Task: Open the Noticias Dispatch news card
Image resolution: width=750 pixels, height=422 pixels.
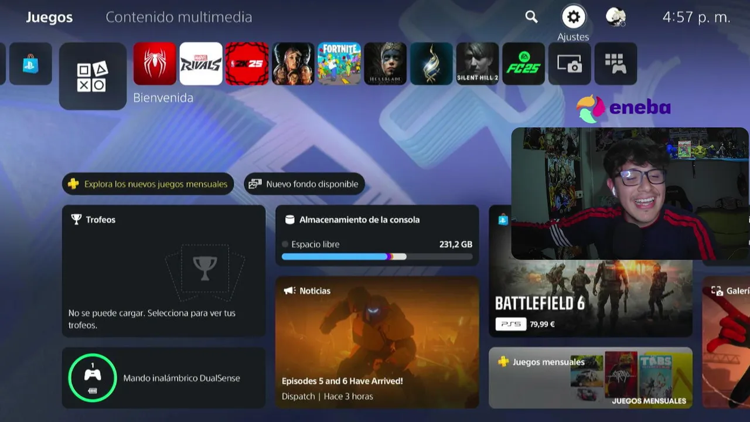Action: click(377, 342)
